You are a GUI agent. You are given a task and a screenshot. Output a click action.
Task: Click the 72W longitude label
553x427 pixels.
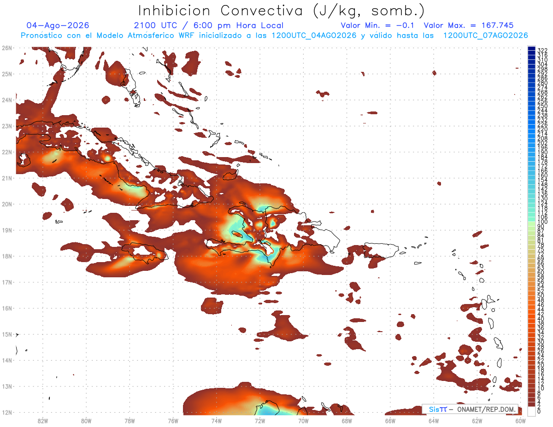pyautogui.click(x=260, y=421)
